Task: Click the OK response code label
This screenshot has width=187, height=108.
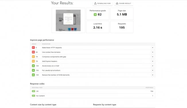Action: [x=37, y=91]
